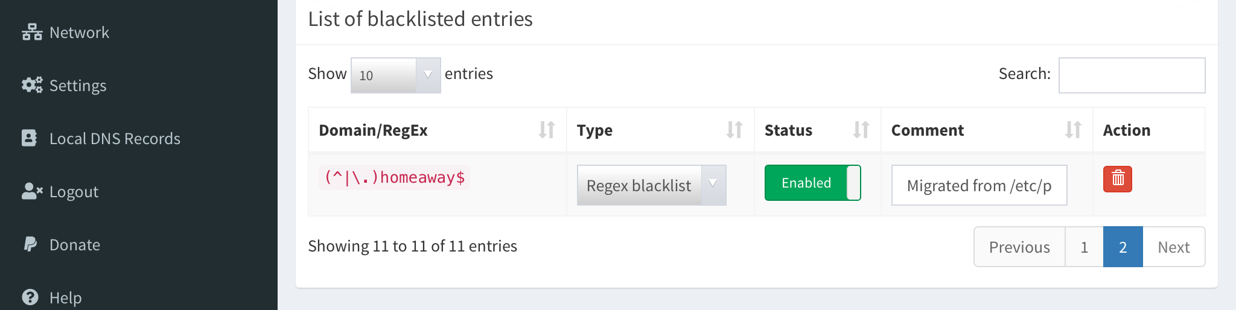The width and height of the screenshot is (1236, 310).
Task: Click the Settings gears icon
Action: coord(32,85)
